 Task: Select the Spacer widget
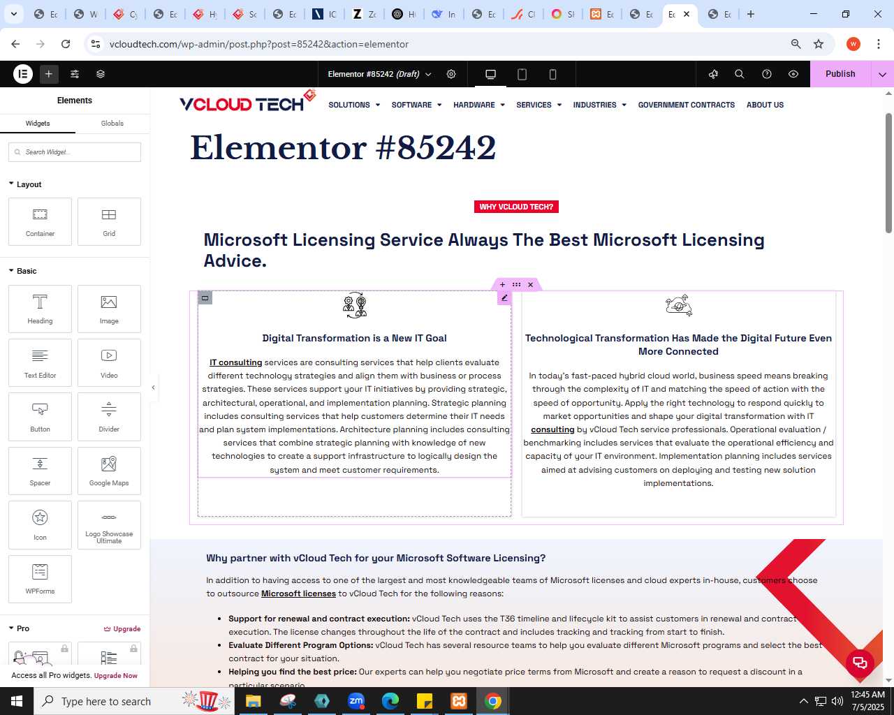pyautogui.click(x=40, y=471)
